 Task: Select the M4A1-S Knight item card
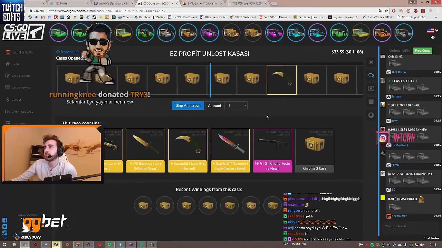pyautogui.click(x=272, y=151)
